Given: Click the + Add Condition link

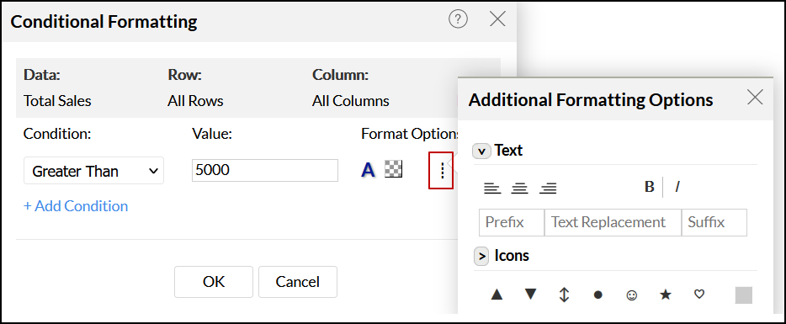Looking at the screenshot, I should (76, 206).
